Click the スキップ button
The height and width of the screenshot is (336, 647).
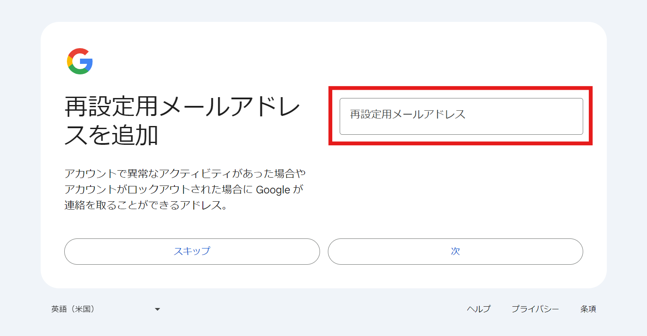(x=192, y=252)
